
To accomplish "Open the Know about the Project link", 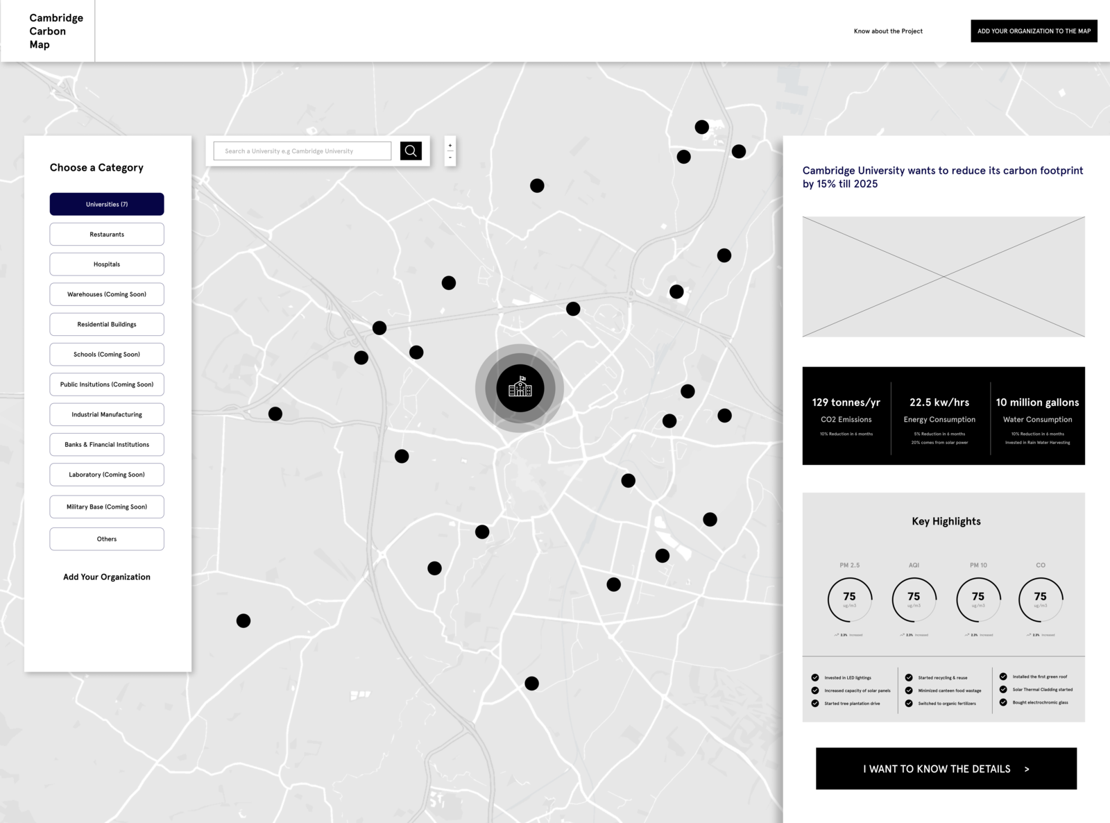I will tap(888, 31).
